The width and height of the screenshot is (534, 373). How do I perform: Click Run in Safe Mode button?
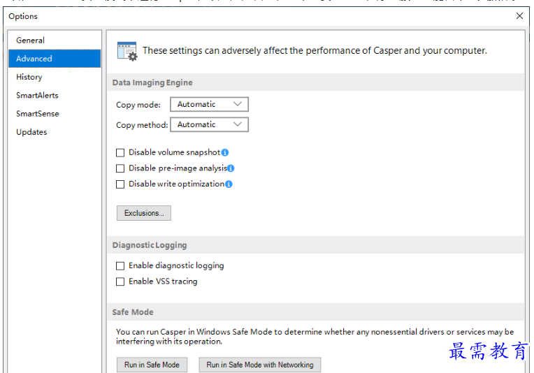click(152, 365)
